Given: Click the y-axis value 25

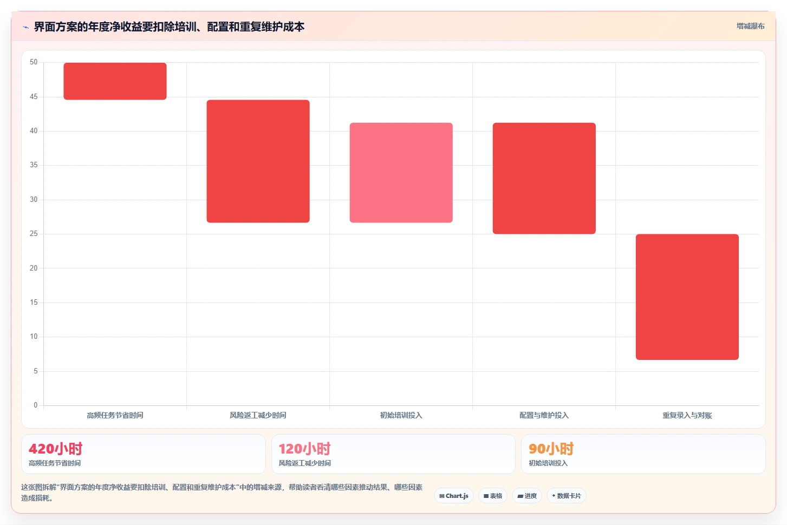Looking at the screenshot, I should point(34,234).
